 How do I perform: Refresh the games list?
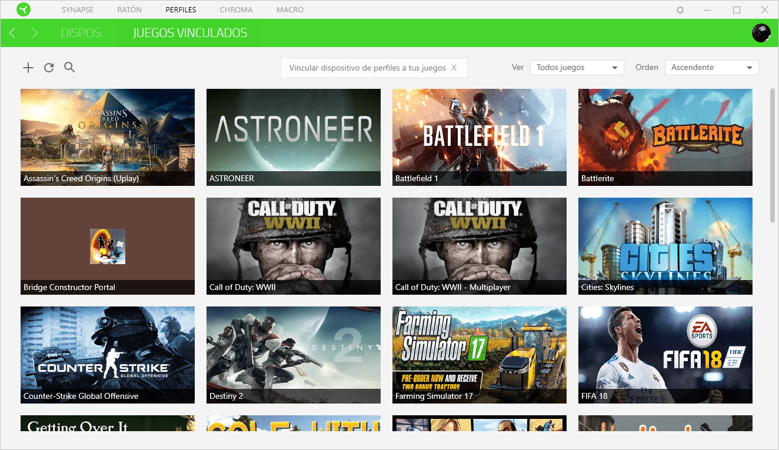click(x=49, y=68)
